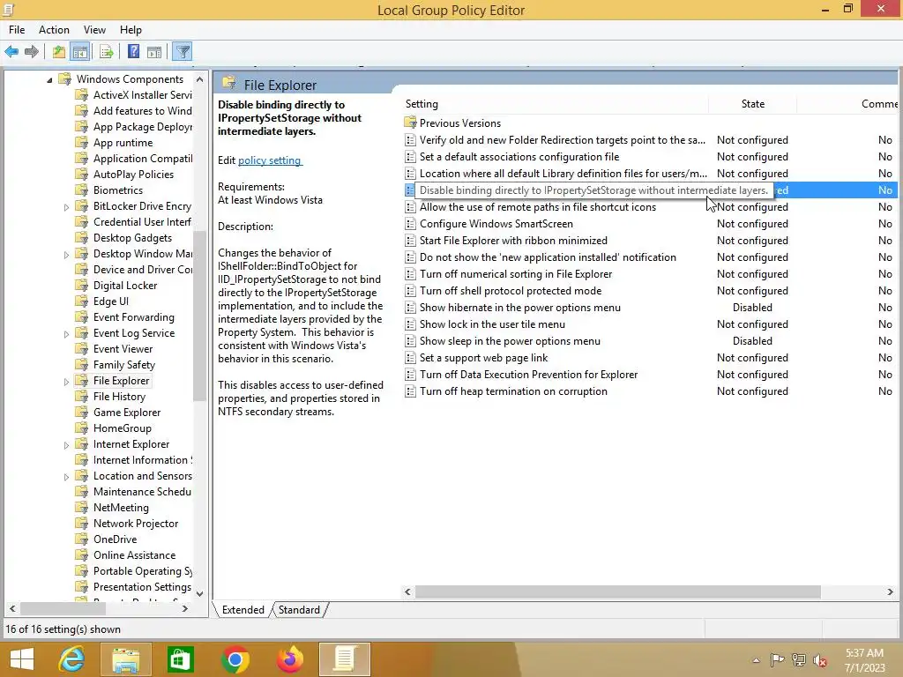Select Turn off numerical sorting in File Explorer
This screenshot has height=677, width=903.
click(515, 274)
